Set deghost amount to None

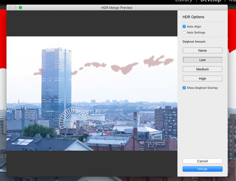point(202,50)
